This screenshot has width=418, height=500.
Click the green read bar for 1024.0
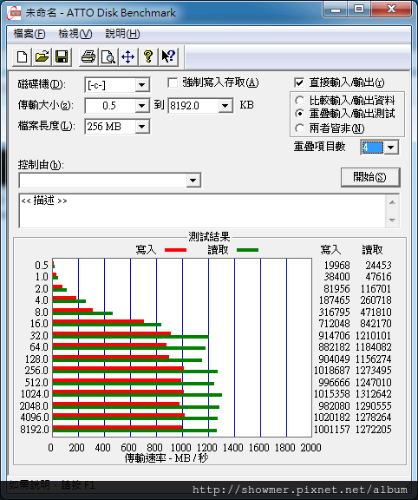(x=137, y=395)
